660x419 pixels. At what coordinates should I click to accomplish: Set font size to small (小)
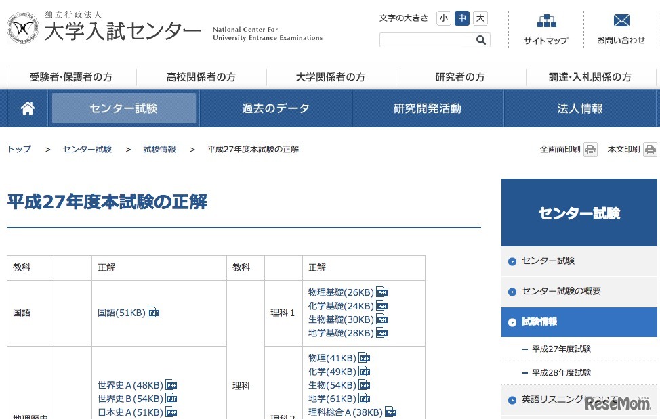pyautogui.click(x=444, y=18)
